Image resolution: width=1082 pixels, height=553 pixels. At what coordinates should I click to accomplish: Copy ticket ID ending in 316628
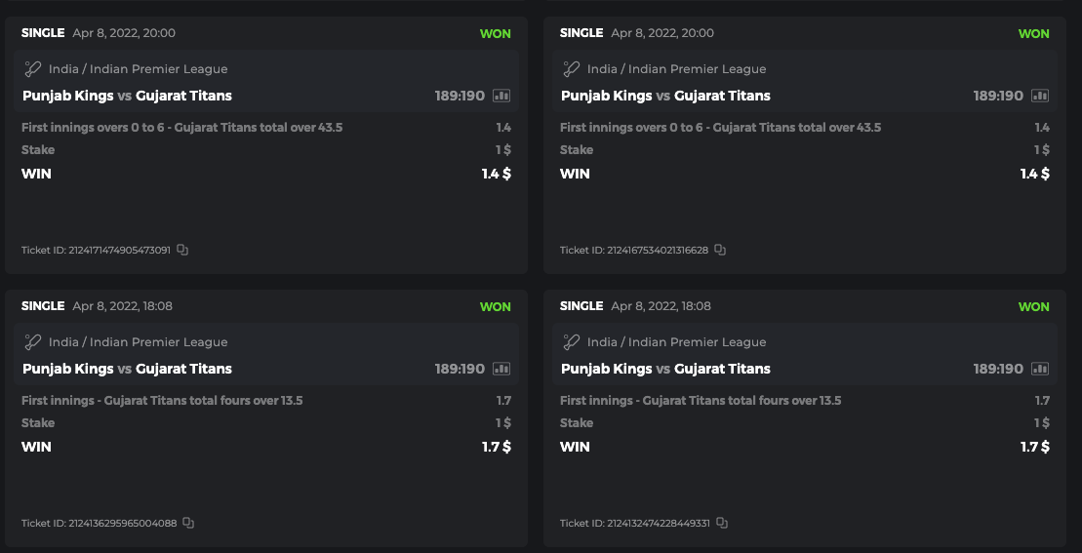pos(720,251)
